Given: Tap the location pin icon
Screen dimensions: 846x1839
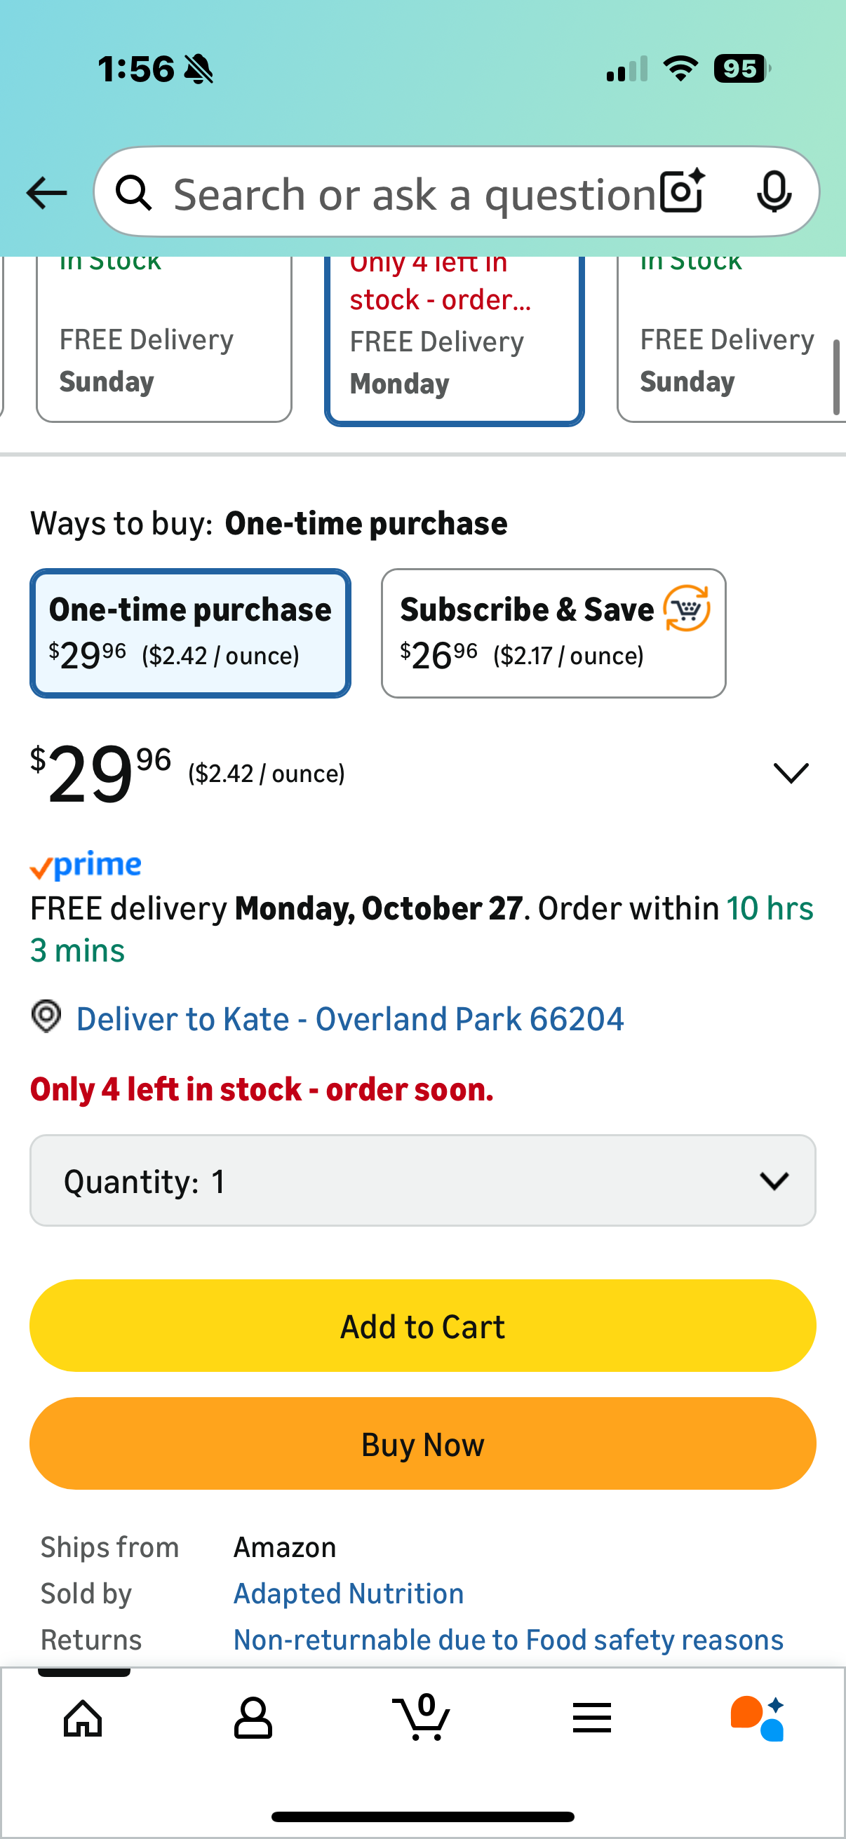Looking at the screenshot, I should pos(46,1016).
